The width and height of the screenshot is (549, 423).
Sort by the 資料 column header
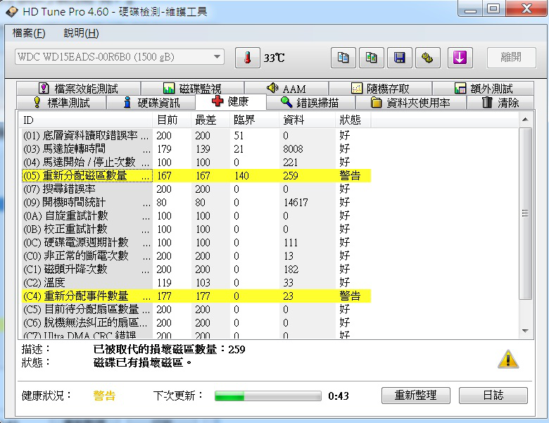(x=307, y=120)
